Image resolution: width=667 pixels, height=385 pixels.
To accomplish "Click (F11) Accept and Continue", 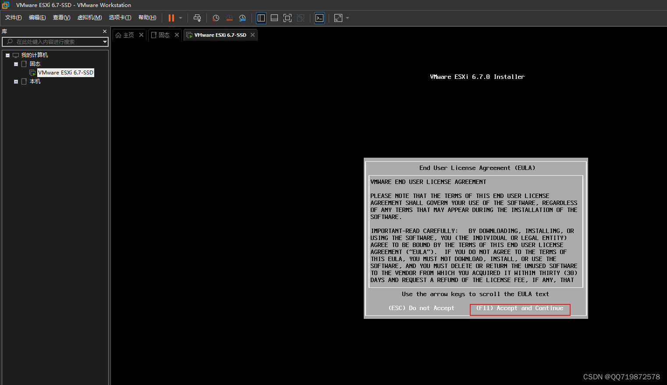I will click(520, 308).
